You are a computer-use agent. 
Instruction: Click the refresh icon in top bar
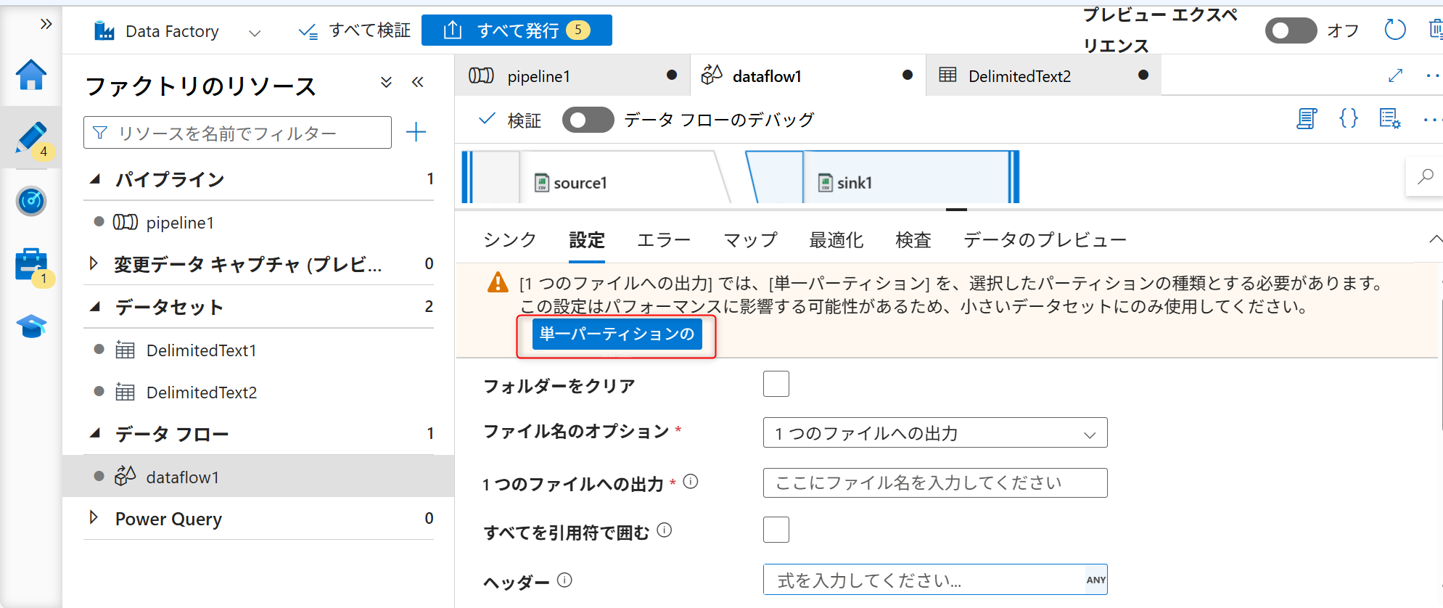[1395, 30]
